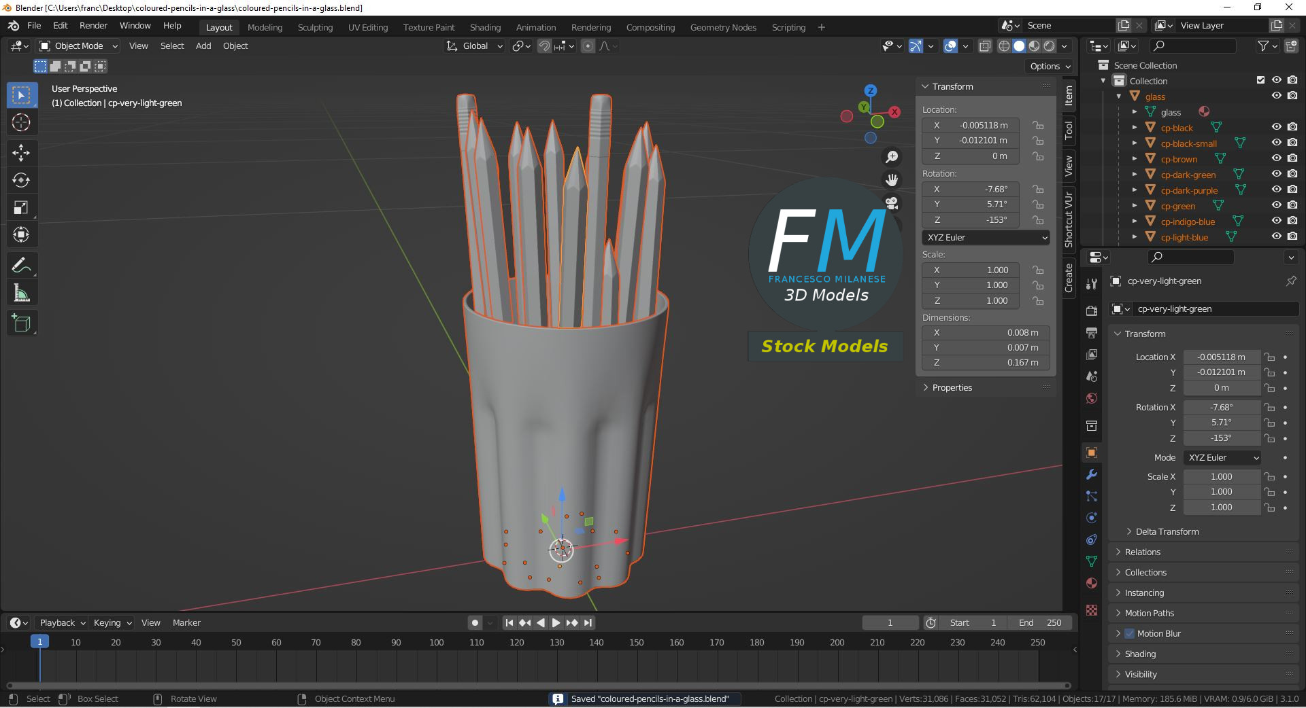Open Modifier properties wrench icon
Image resolution: width=1306 pixels, height=708 pixels.
(x=1092, y=474)
